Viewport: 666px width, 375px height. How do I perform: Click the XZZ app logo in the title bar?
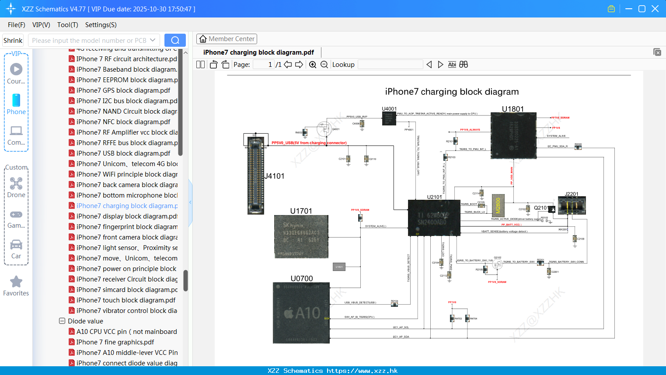[x=11, y=9]
